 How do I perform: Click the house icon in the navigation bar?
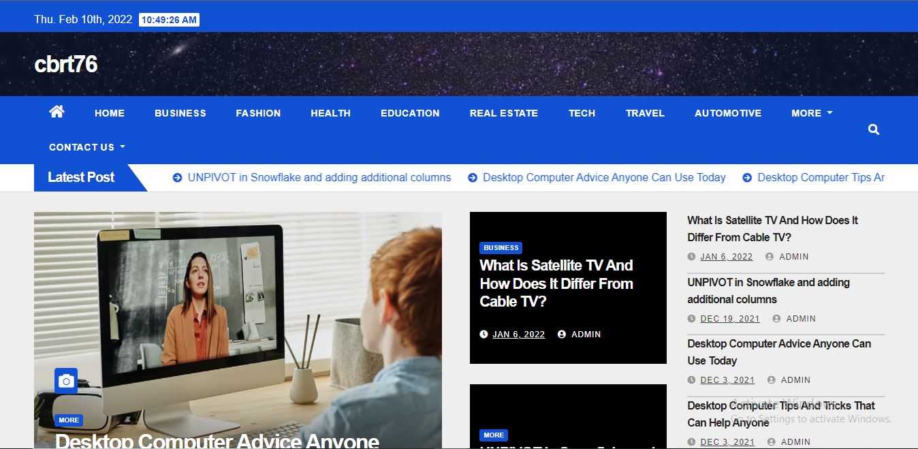point(57,112)
